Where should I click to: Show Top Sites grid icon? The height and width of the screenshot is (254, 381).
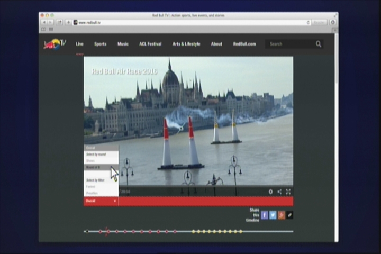(51, 29)
